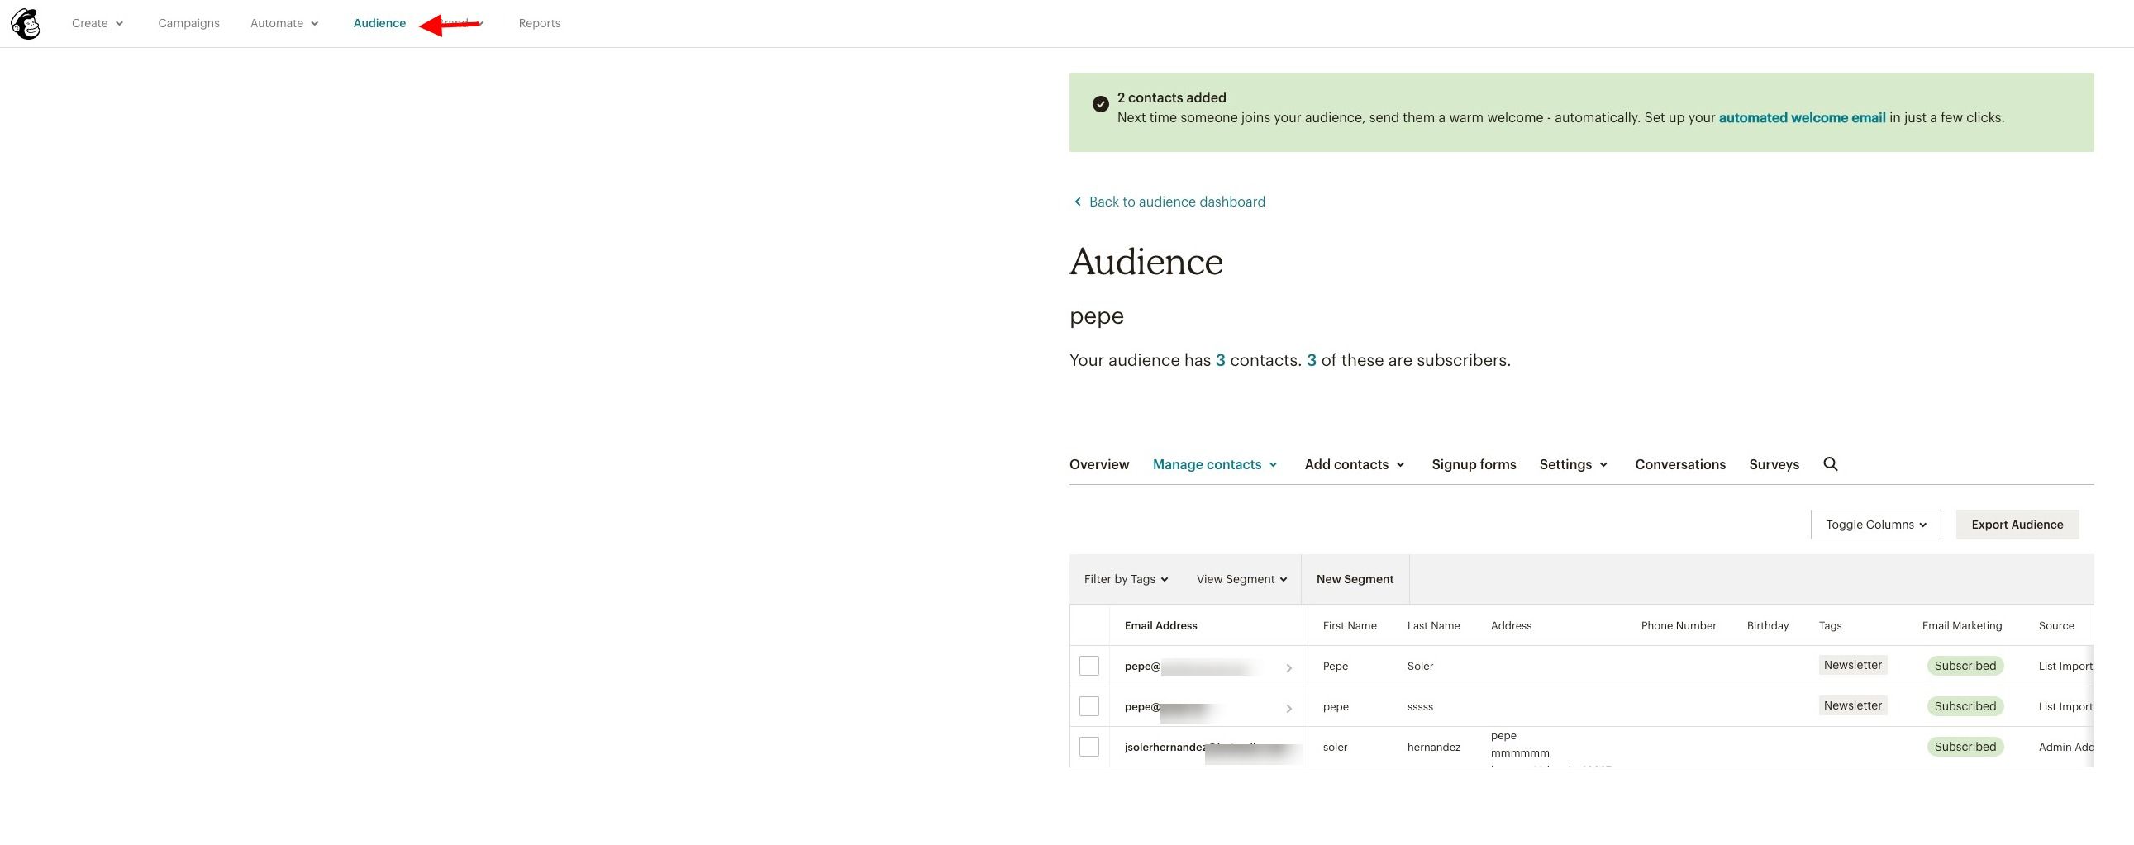Screen dimensions: 2134x845
Task: Open the Filter by Tags dropdown
Action: (x=1126, y=579)
